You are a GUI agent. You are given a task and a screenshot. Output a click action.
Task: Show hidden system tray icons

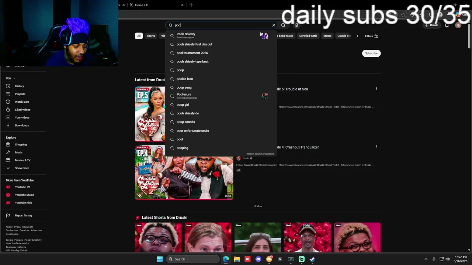tap(426, 259)
